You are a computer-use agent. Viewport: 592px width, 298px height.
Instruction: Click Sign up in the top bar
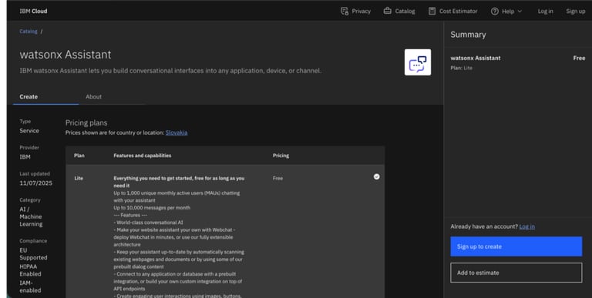575,12
